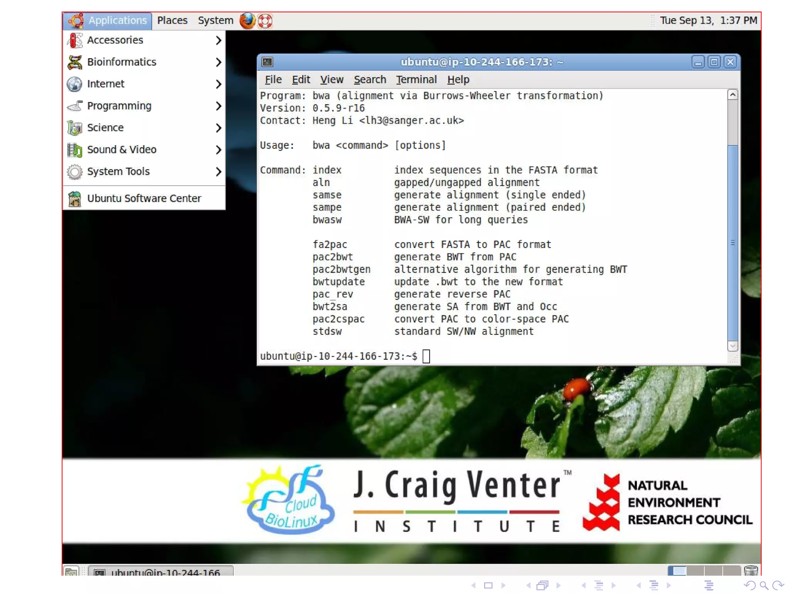Click the 'bwasw' command text
Screen dimensions: 790x593
point(327,220)
